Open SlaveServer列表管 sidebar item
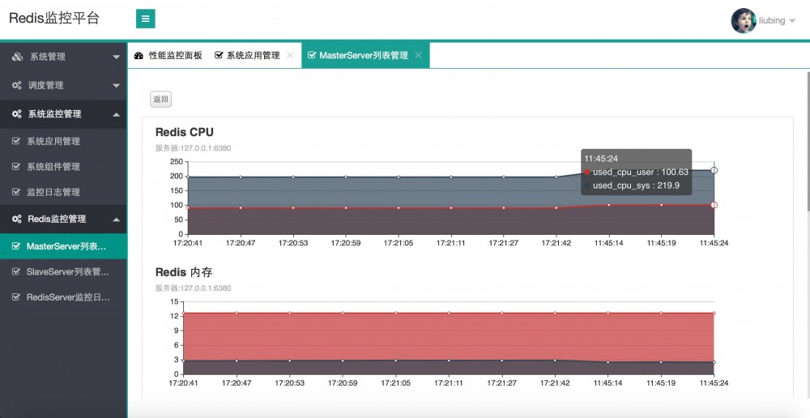The height and width of the screenshot is (418, 810). pos(63,271)
